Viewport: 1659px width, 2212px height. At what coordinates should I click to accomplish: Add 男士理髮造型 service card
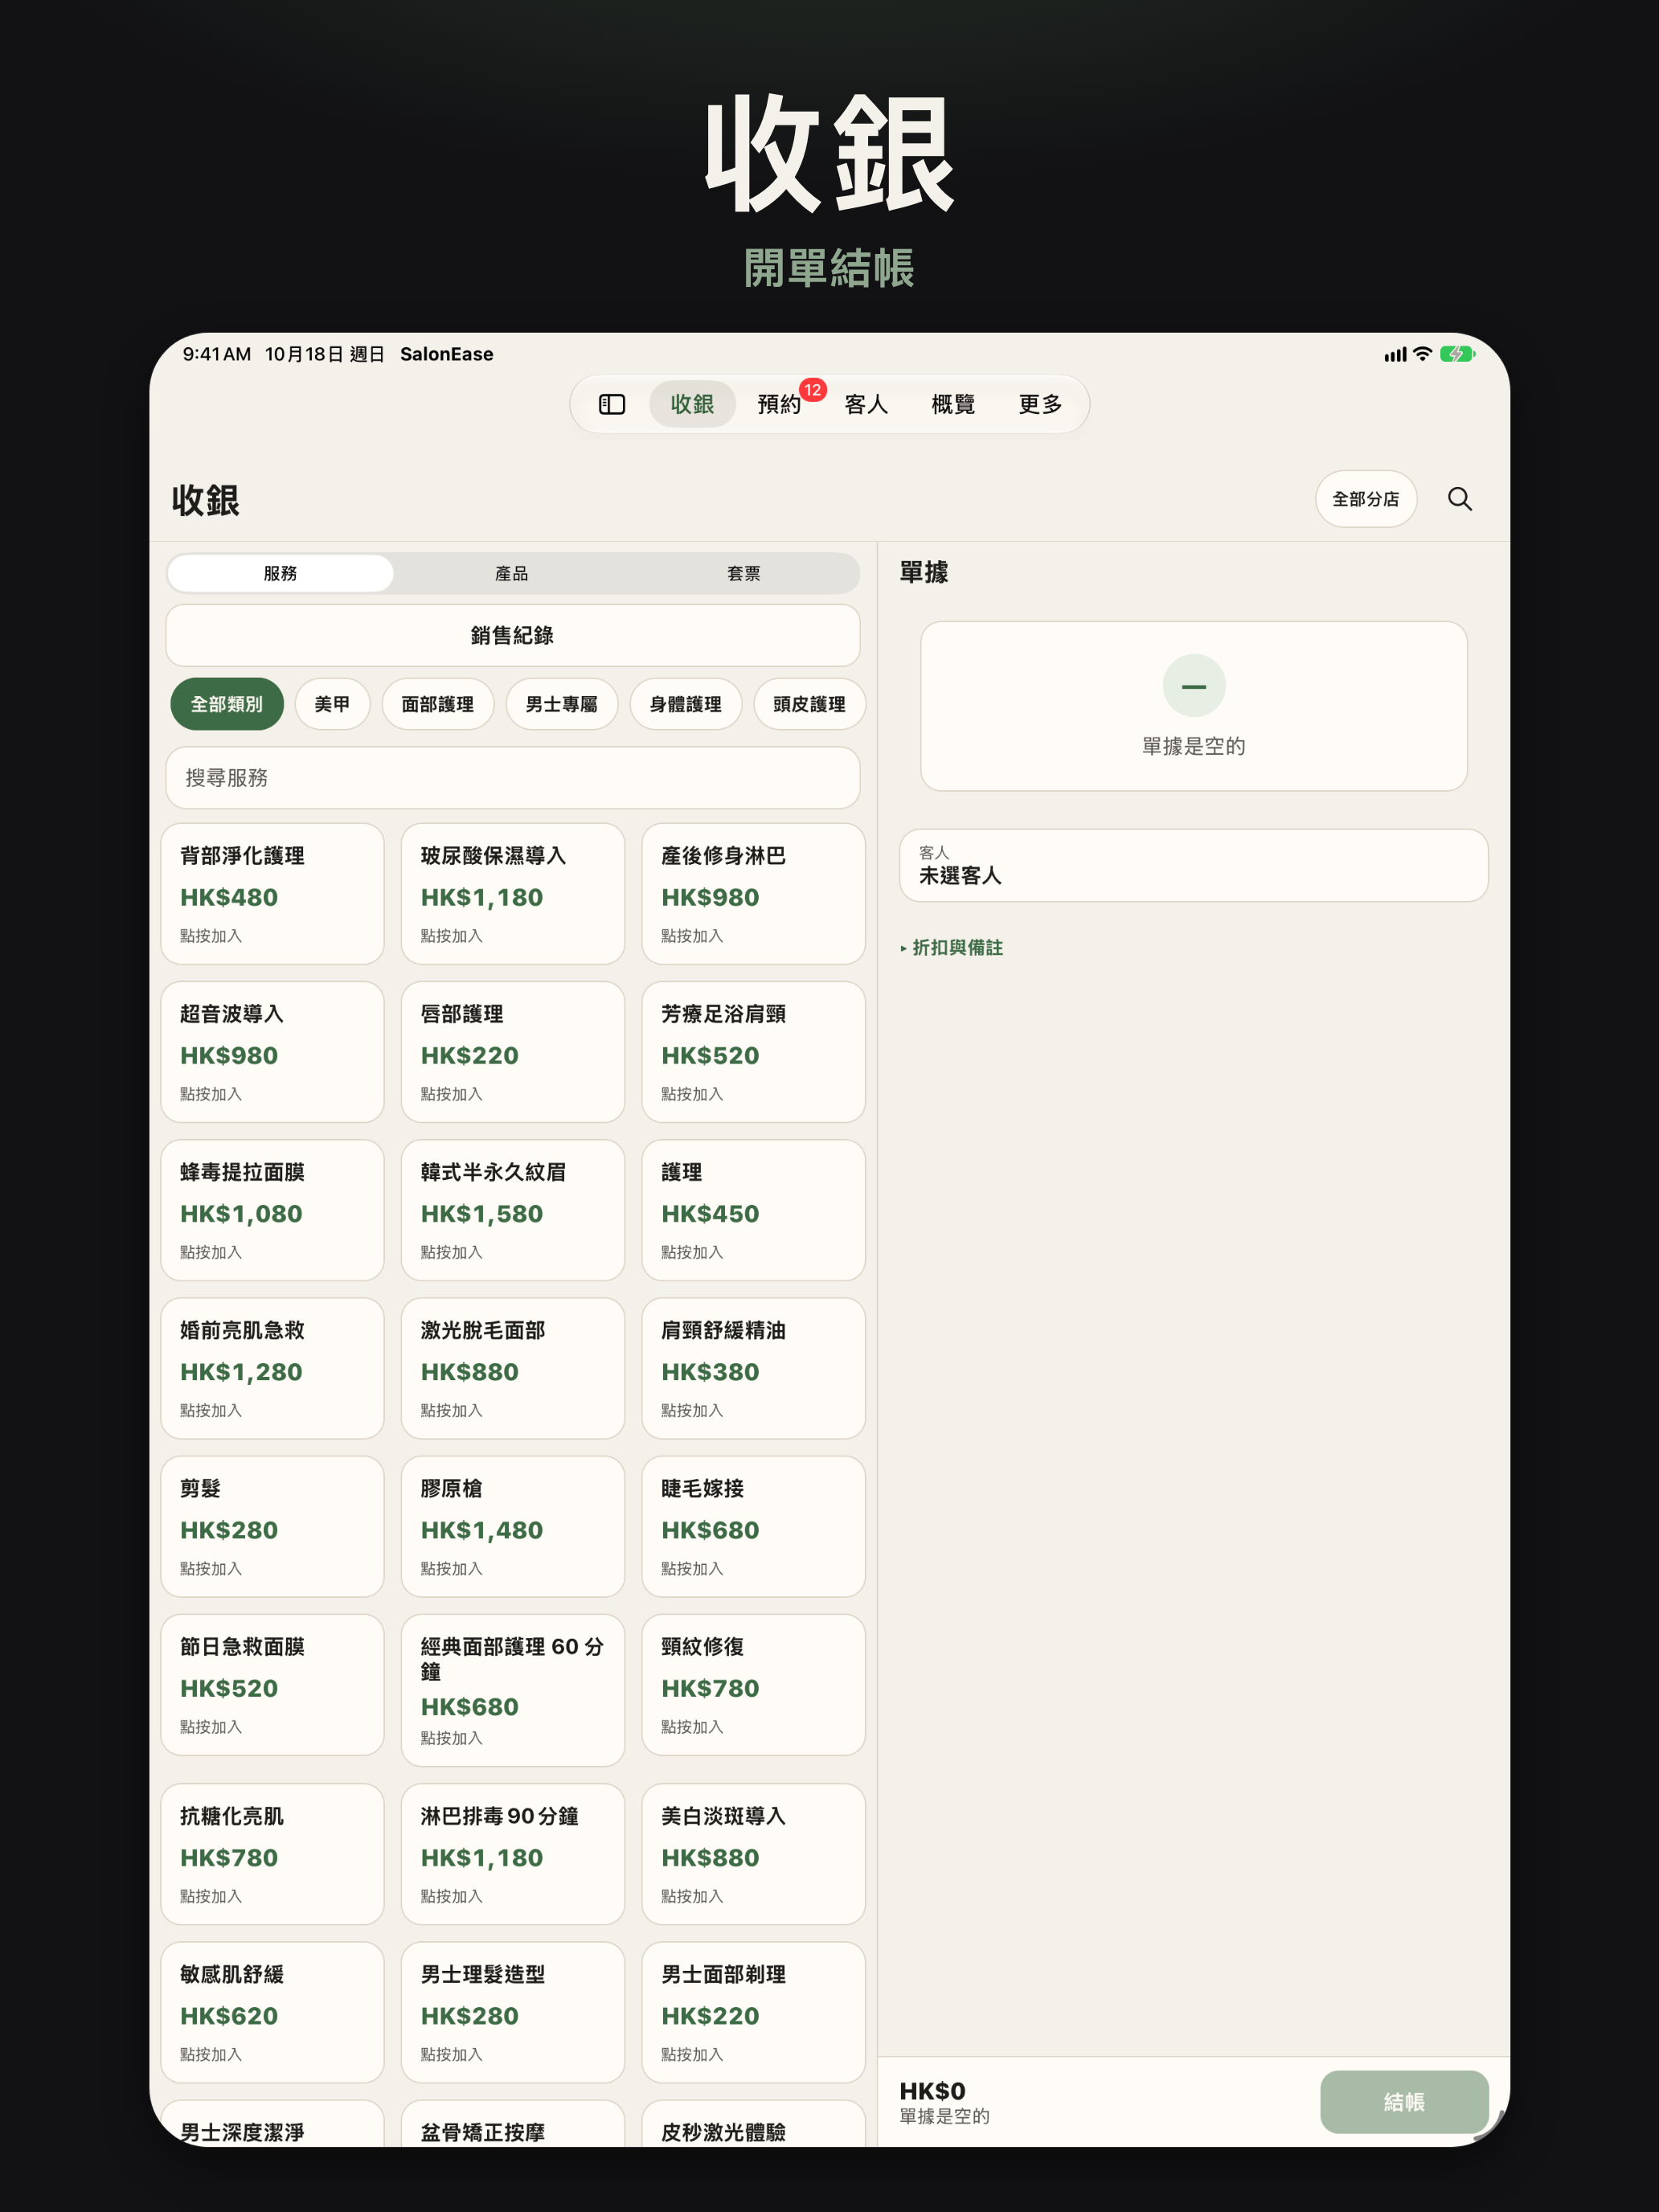coord(513,2012)
